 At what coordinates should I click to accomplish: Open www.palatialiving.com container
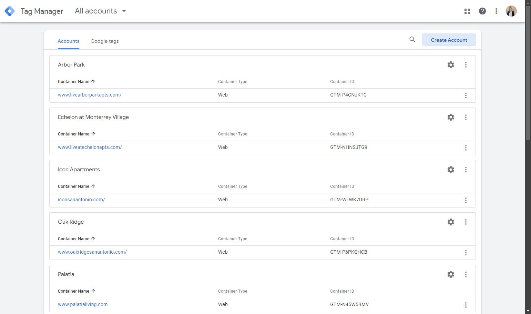point(83,304)
